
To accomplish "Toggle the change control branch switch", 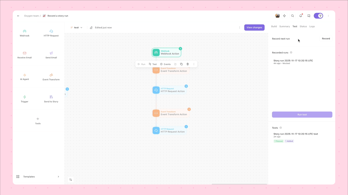I will click(318, 16).
